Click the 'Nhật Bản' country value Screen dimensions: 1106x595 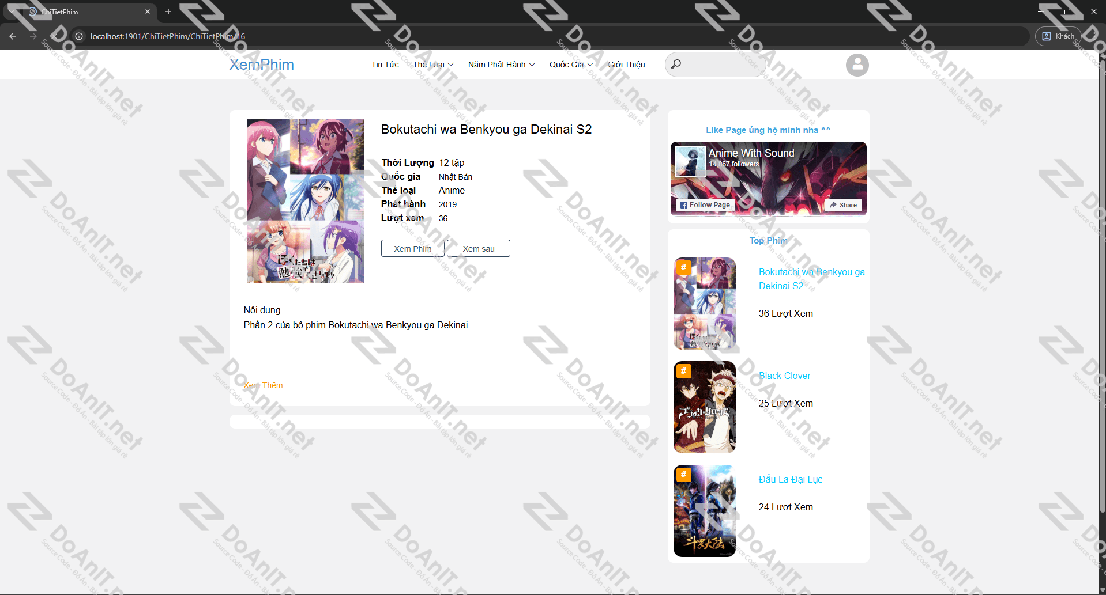[x=455, y=177]
